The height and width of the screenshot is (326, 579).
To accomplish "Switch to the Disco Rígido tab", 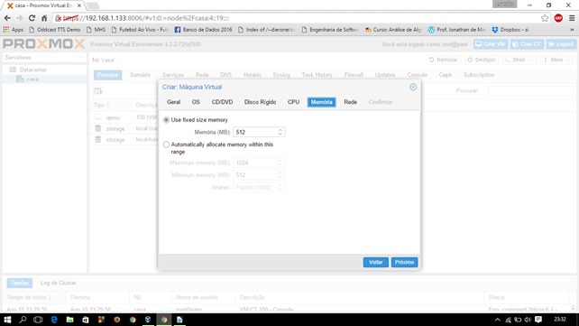I will pos(260,102).
